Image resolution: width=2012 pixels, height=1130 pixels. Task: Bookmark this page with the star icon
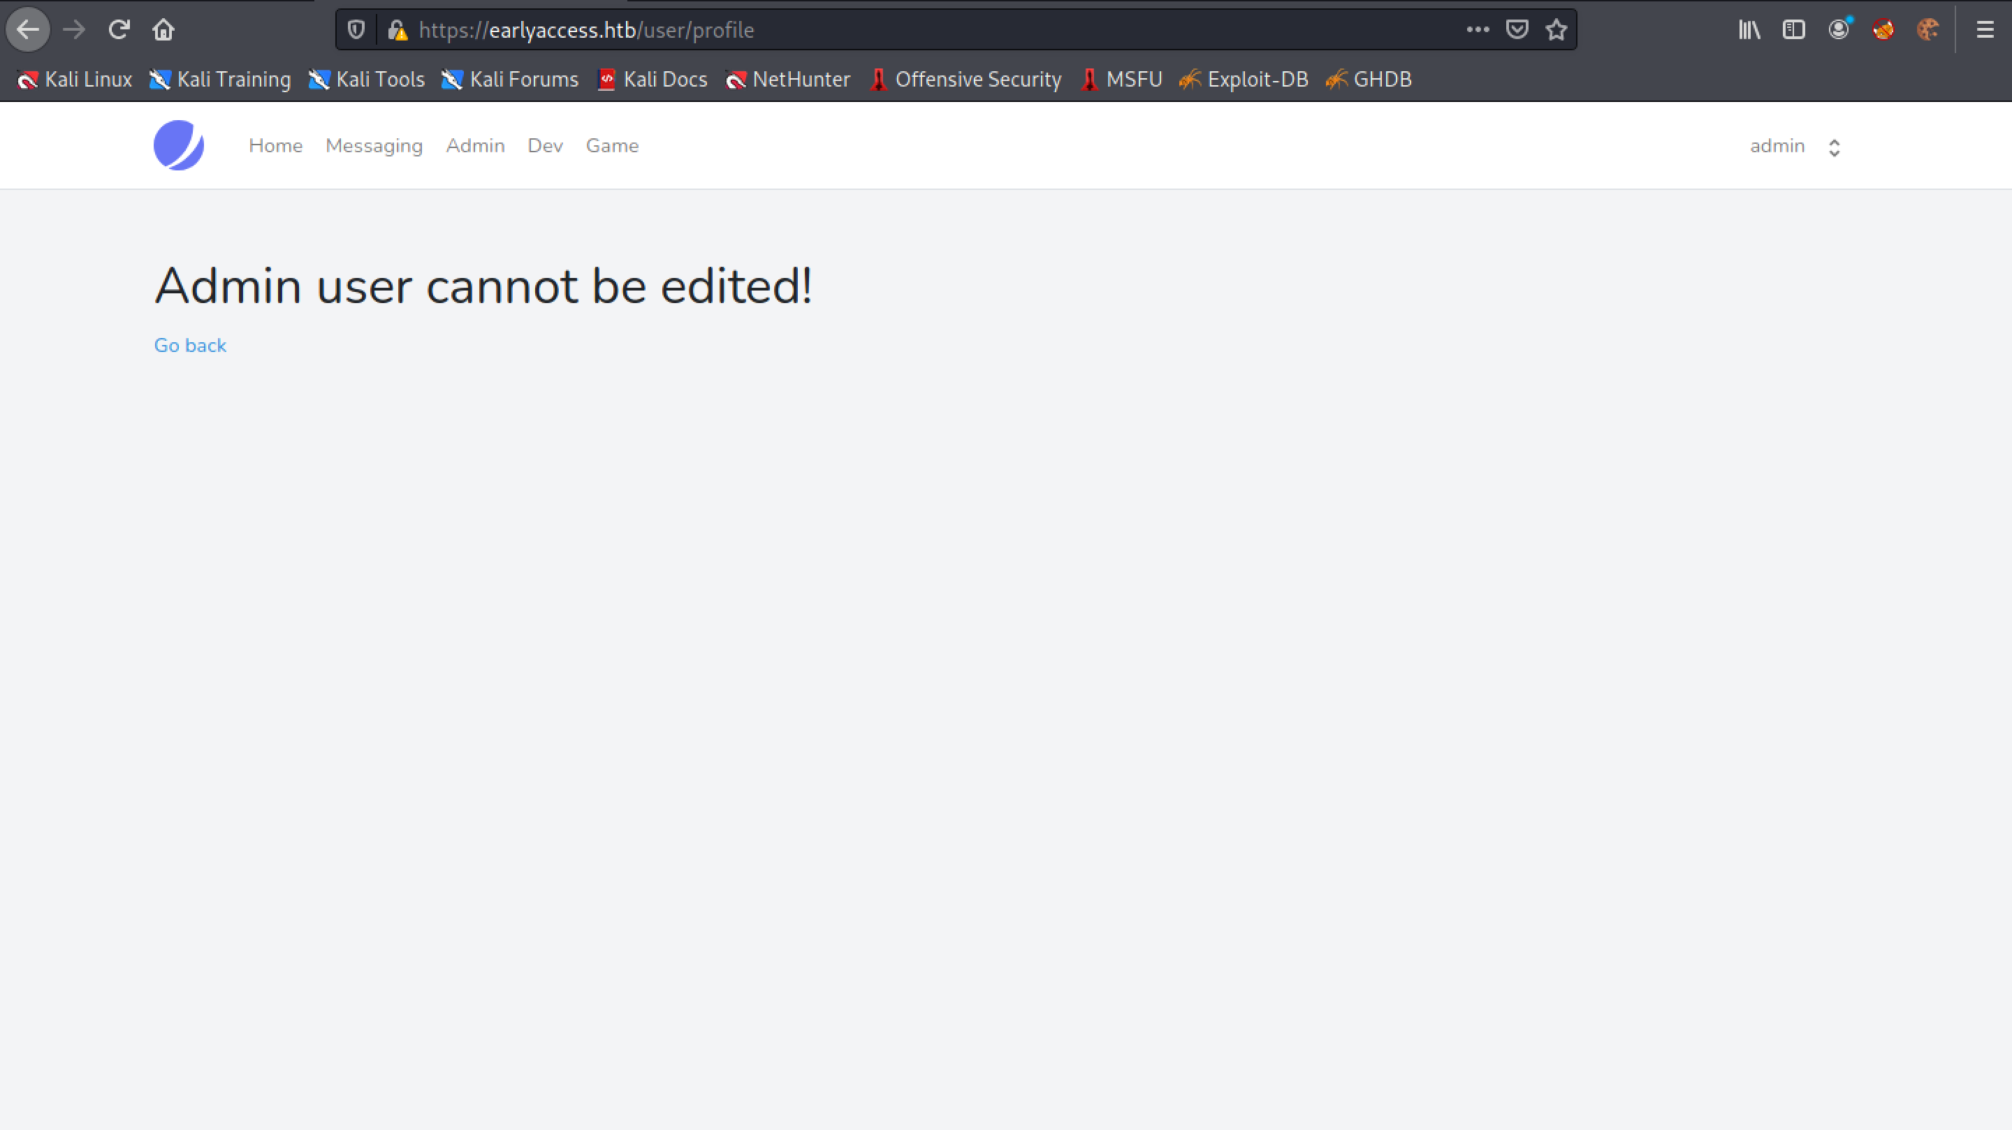click(x=1557, y=29)
